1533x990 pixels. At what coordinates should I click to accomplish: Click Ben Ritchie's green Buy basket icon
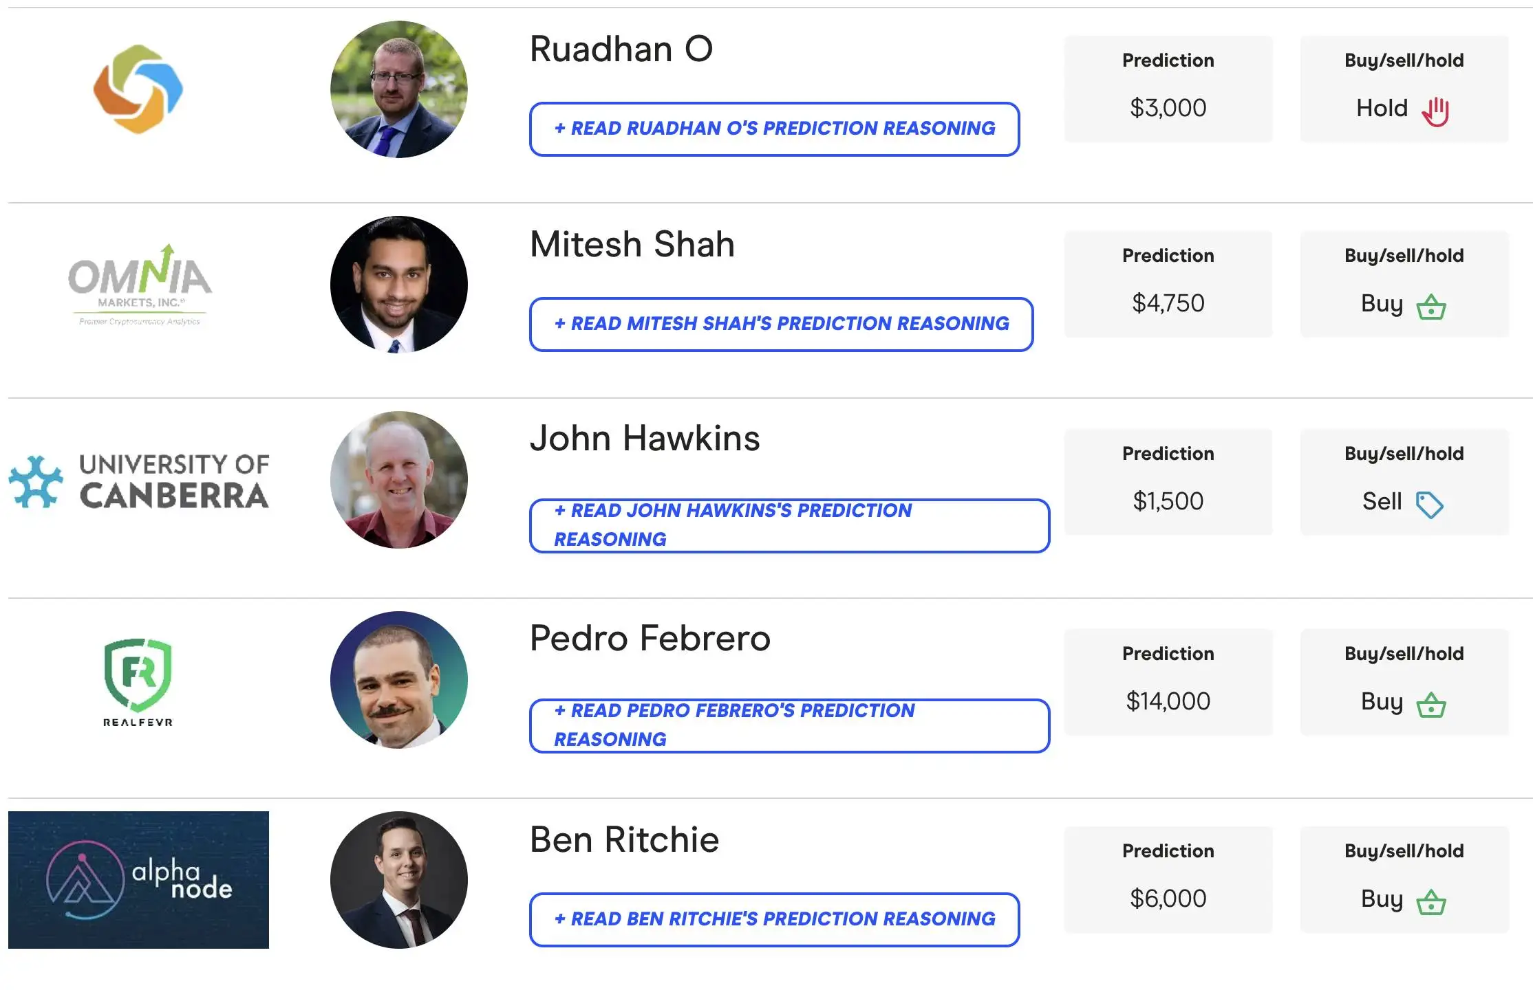[x=1431, y=901]
